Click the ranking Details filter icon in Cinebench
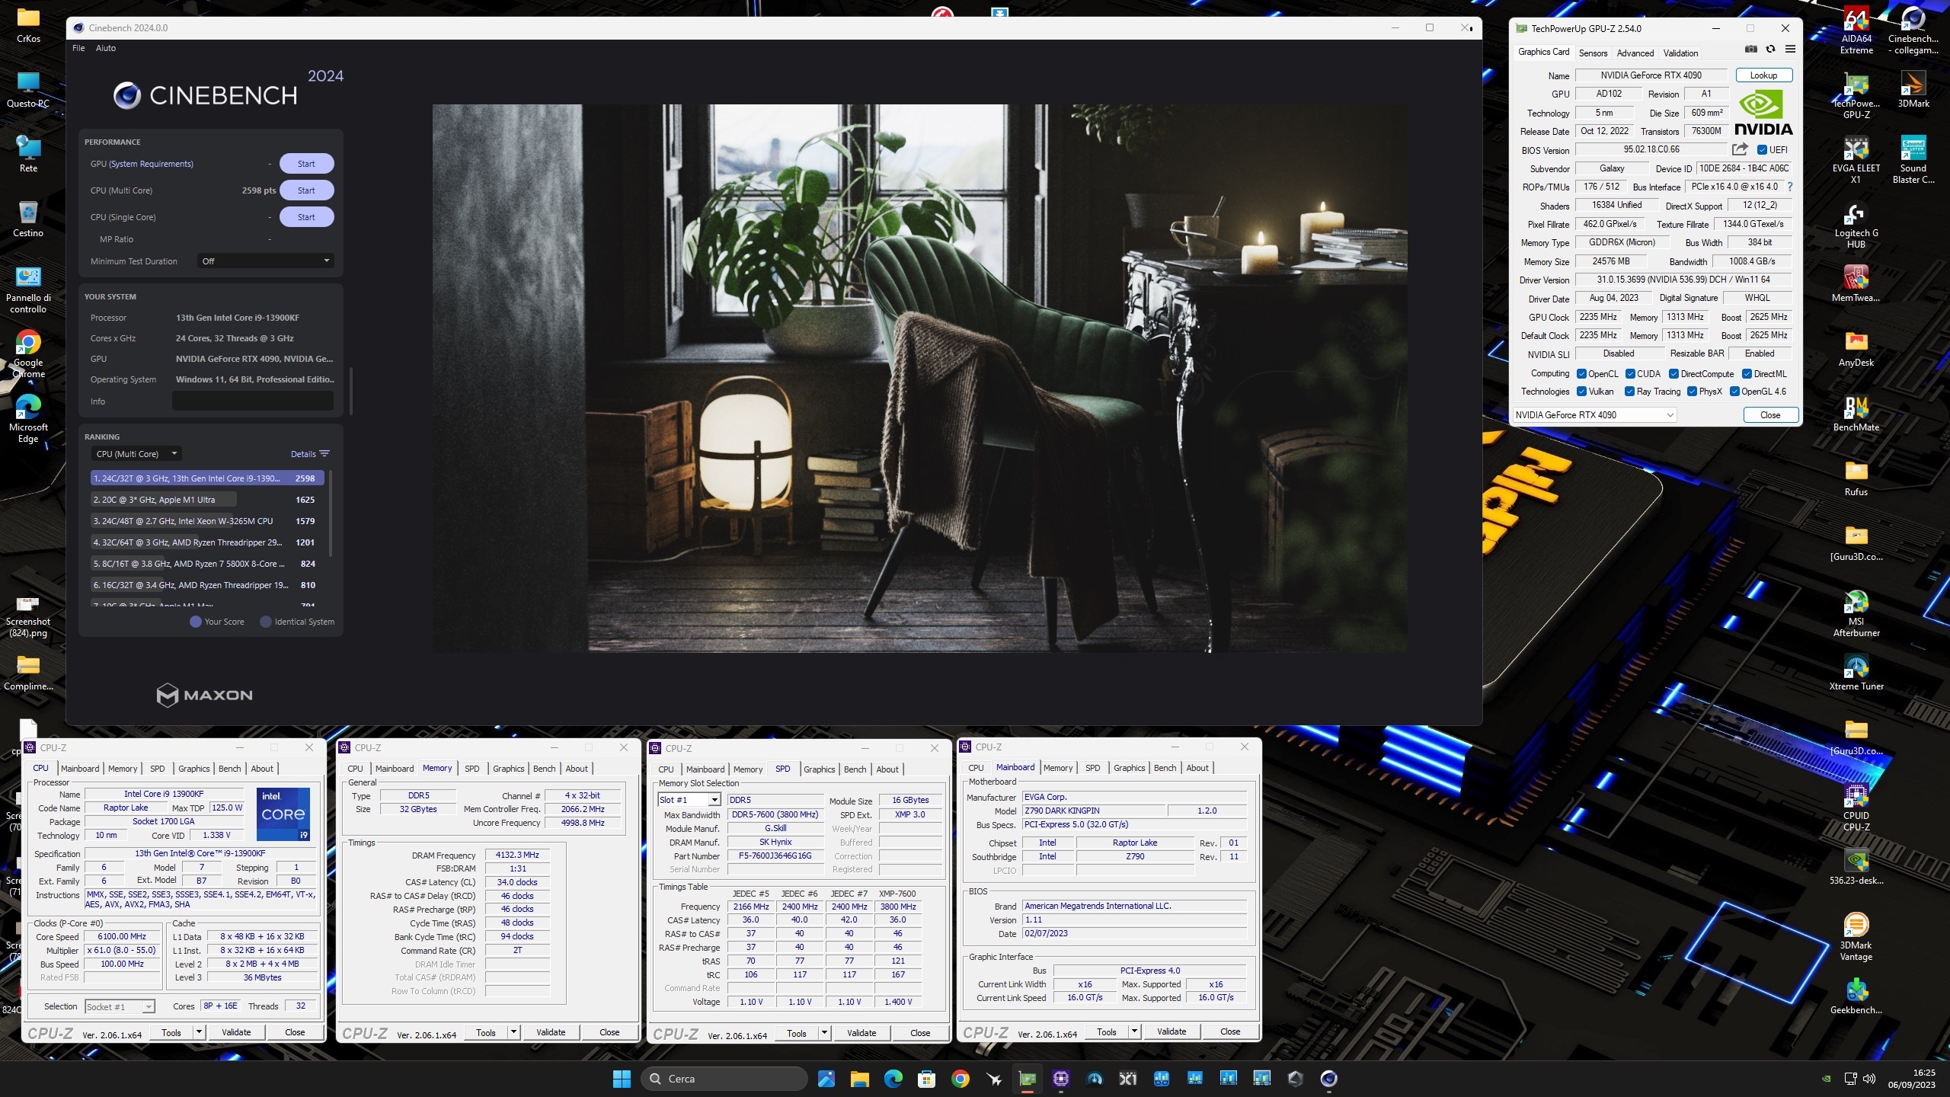Screen dimensions: 1950x1097 [324, 454]
